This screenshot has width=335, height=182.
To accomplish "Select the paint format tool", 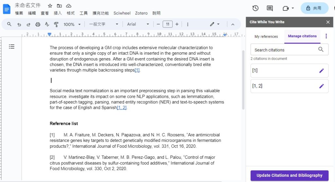I will point(56,24).
